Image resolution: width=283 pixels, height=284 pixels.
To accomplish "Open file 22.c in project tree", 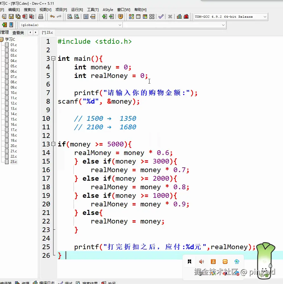I will (14, 156).
